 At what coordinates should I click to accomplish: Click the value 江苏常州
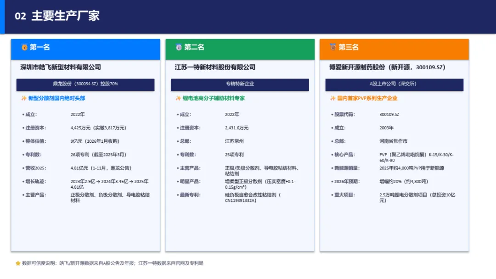[234, 141]
